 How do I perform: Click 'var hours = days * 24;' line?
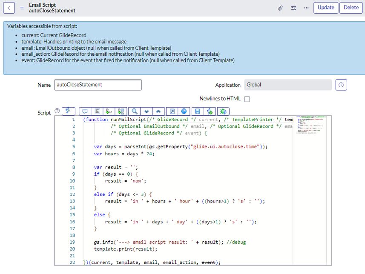point(124,154)
